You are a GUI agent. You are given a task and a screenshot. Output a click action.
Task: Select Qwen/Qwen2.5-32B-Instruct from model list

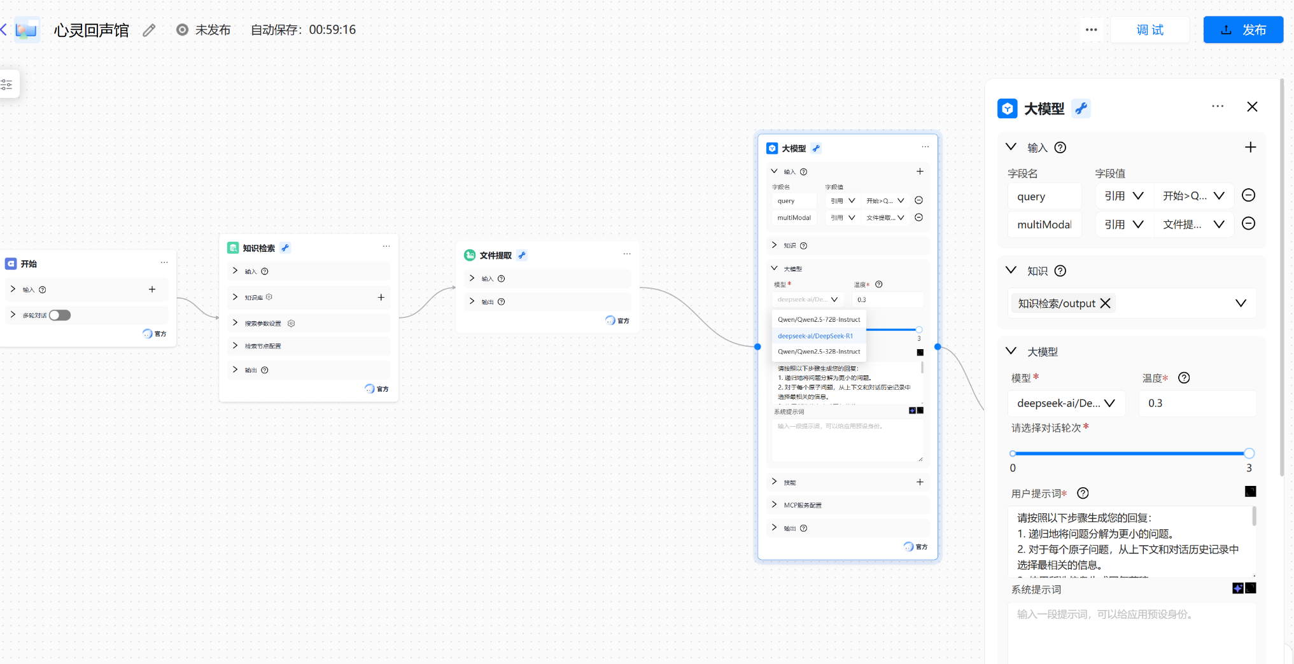click(x=819, y=351)
